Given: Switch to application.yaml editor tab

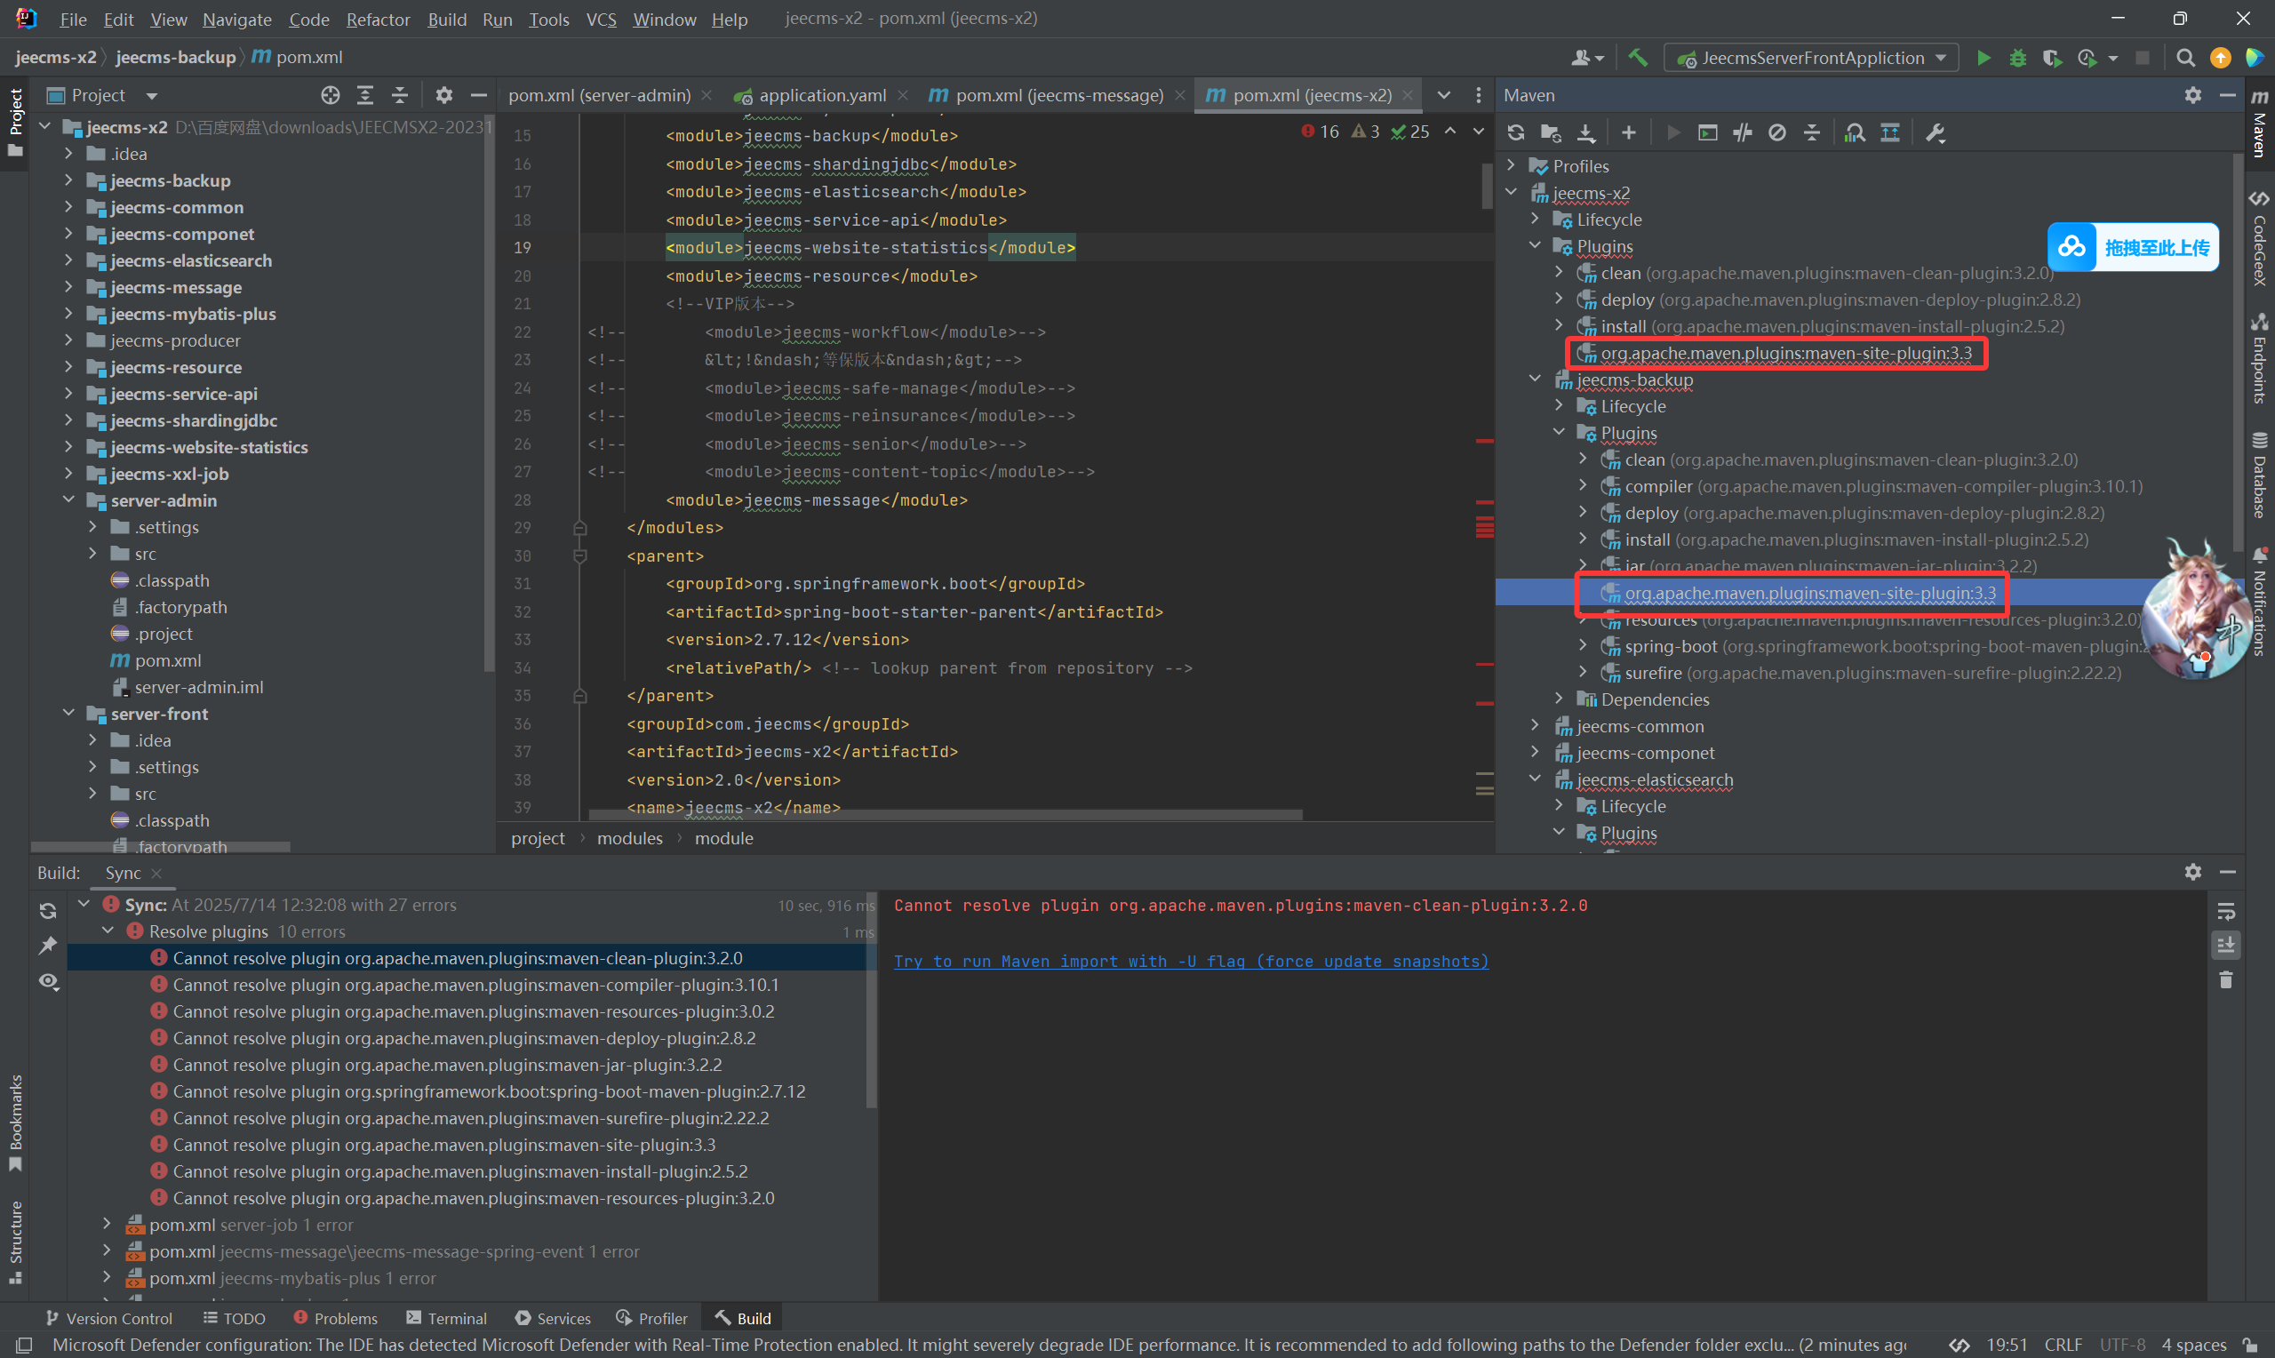Looking at the screenshot, I should tap(820, 95).
